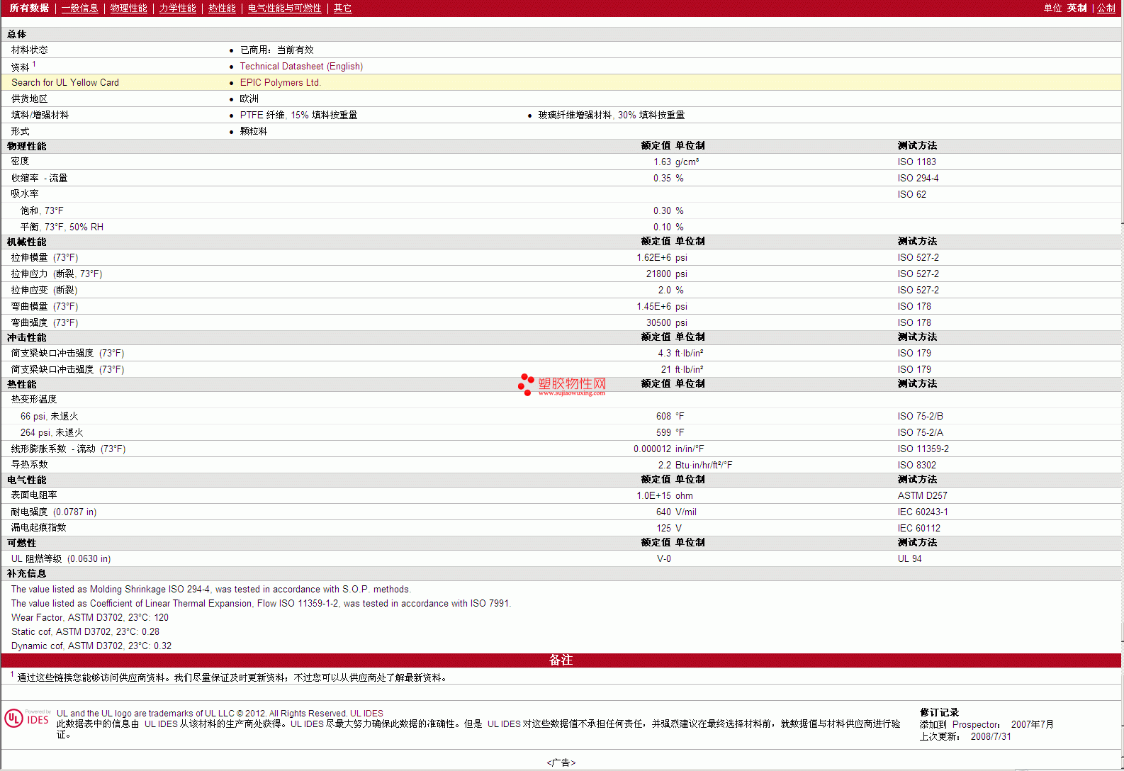Click the www.sujiaowuxing.com watermark URL
Viewport: 1124px width, 771px height.
[571, 393]
